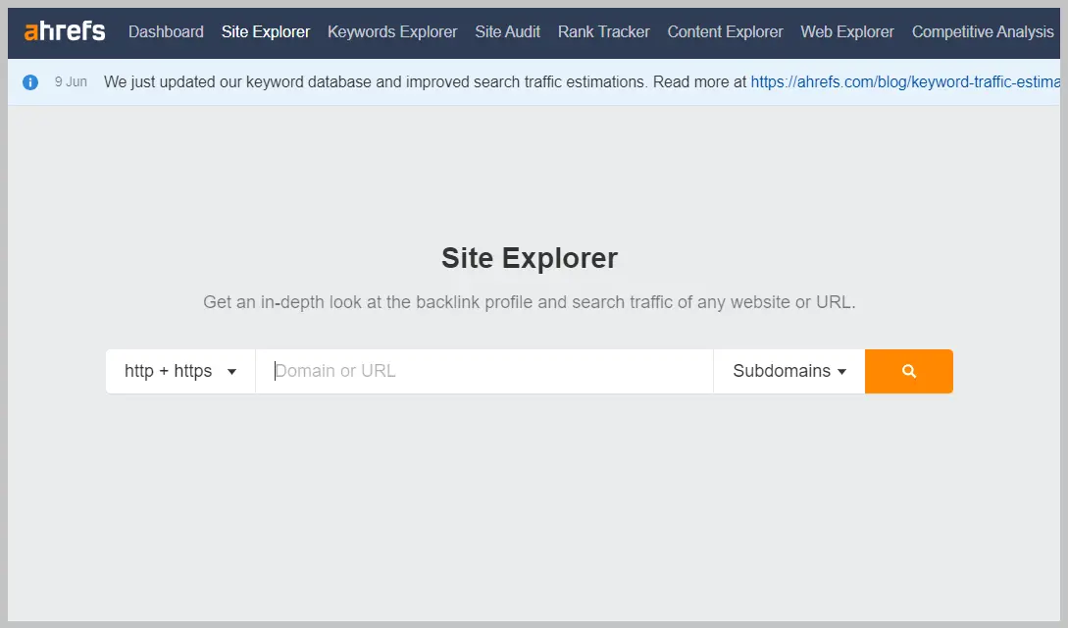This screenshot has height=628, width=1068.
Task: Click the blue info icon in announcement bar
Action: tap(30, 82)
